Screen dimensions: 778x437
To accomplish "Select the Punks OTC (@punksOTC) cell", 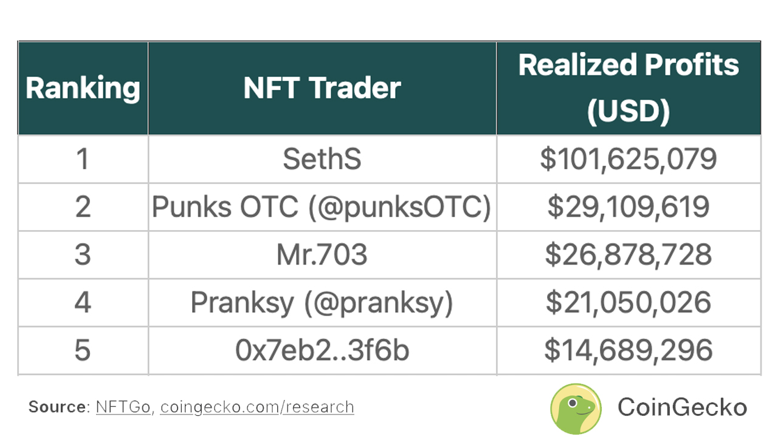I will tap(322, 207).
